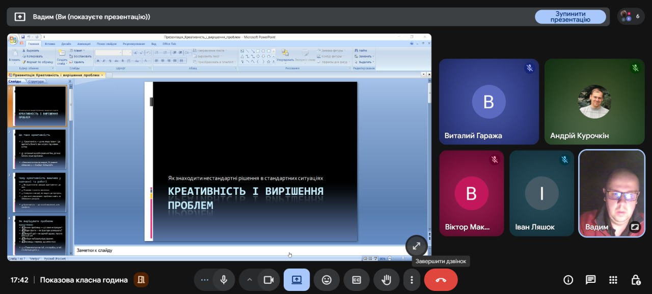Switch to the Структура pane tab
Viewport: 652px width, 294px height.
tap(36, 81)
